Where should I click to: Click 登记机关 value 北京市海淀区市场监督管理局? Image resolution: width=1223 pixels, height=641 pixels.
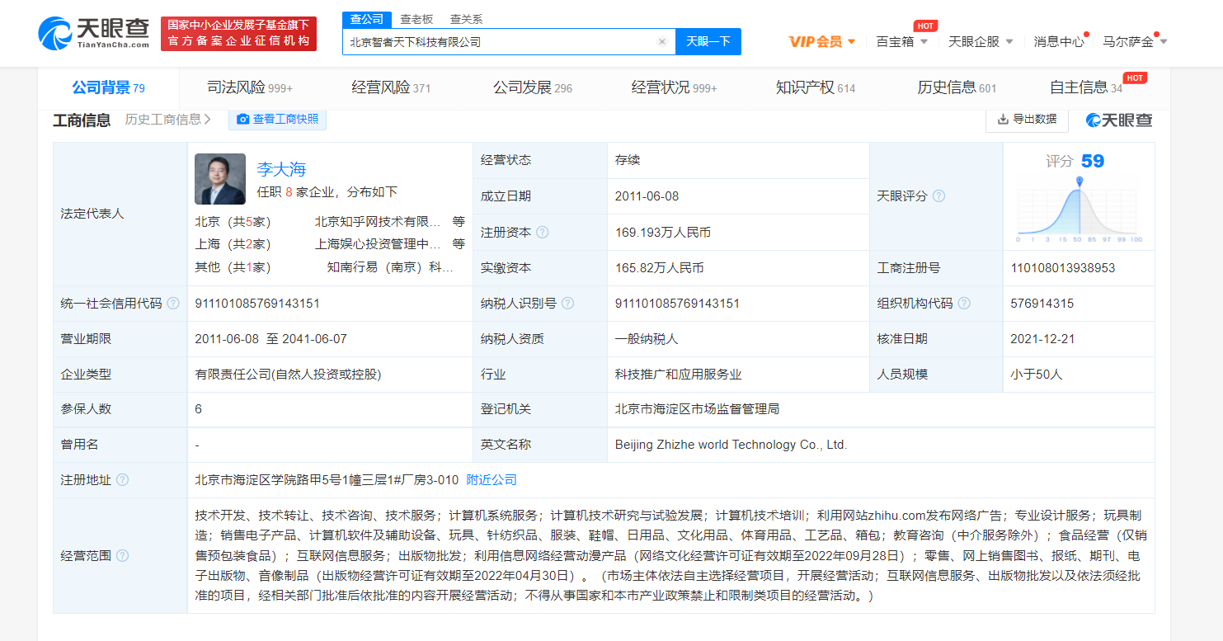(697, 409)
